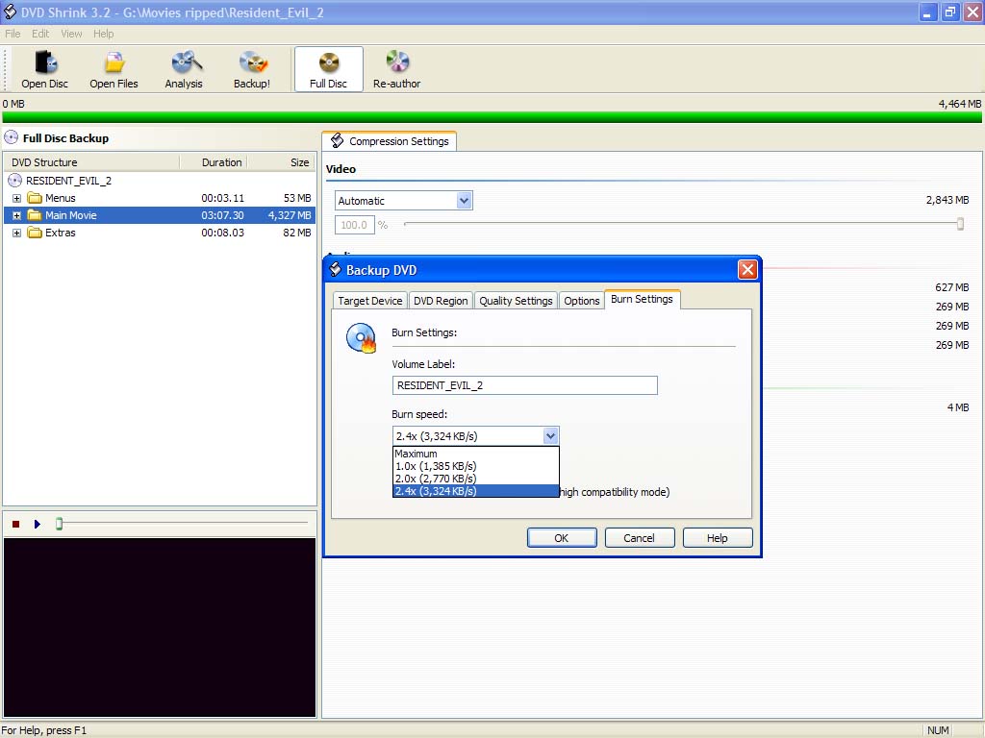Switch to Re-author mode
Viewport: 985px width, 738px height.
pyautogui.click(x=397, y=69)
